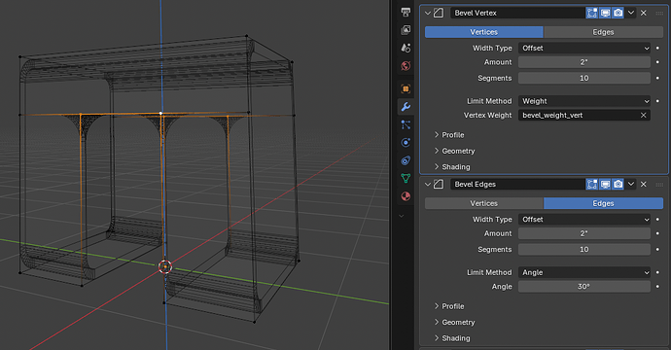Grab the Bevel Vertex panel drag handle

point(659,14)
